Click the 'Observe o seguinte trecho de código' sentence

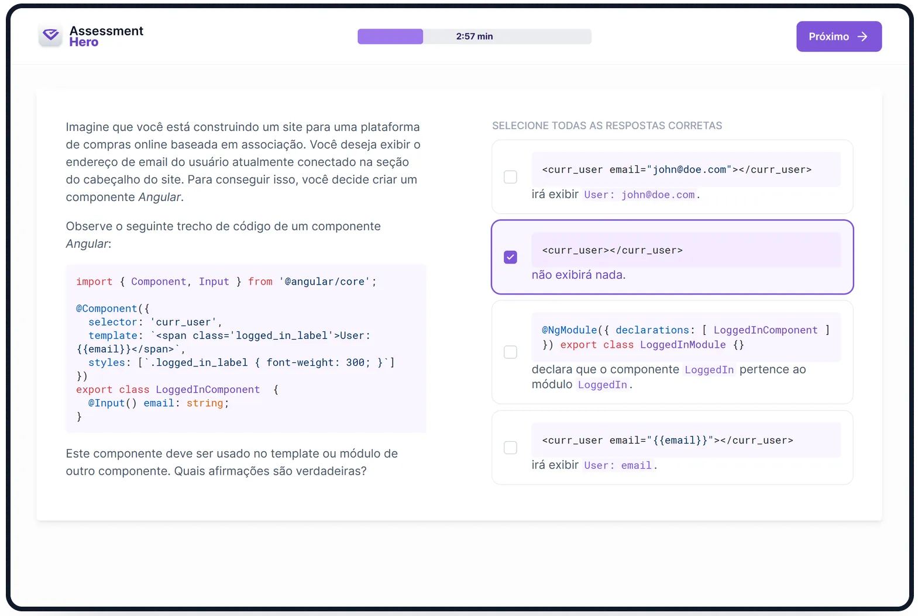tap(223, 234)
